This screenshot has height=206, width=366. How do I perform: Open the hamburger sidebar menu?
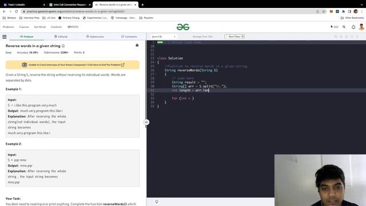point(5,37)
